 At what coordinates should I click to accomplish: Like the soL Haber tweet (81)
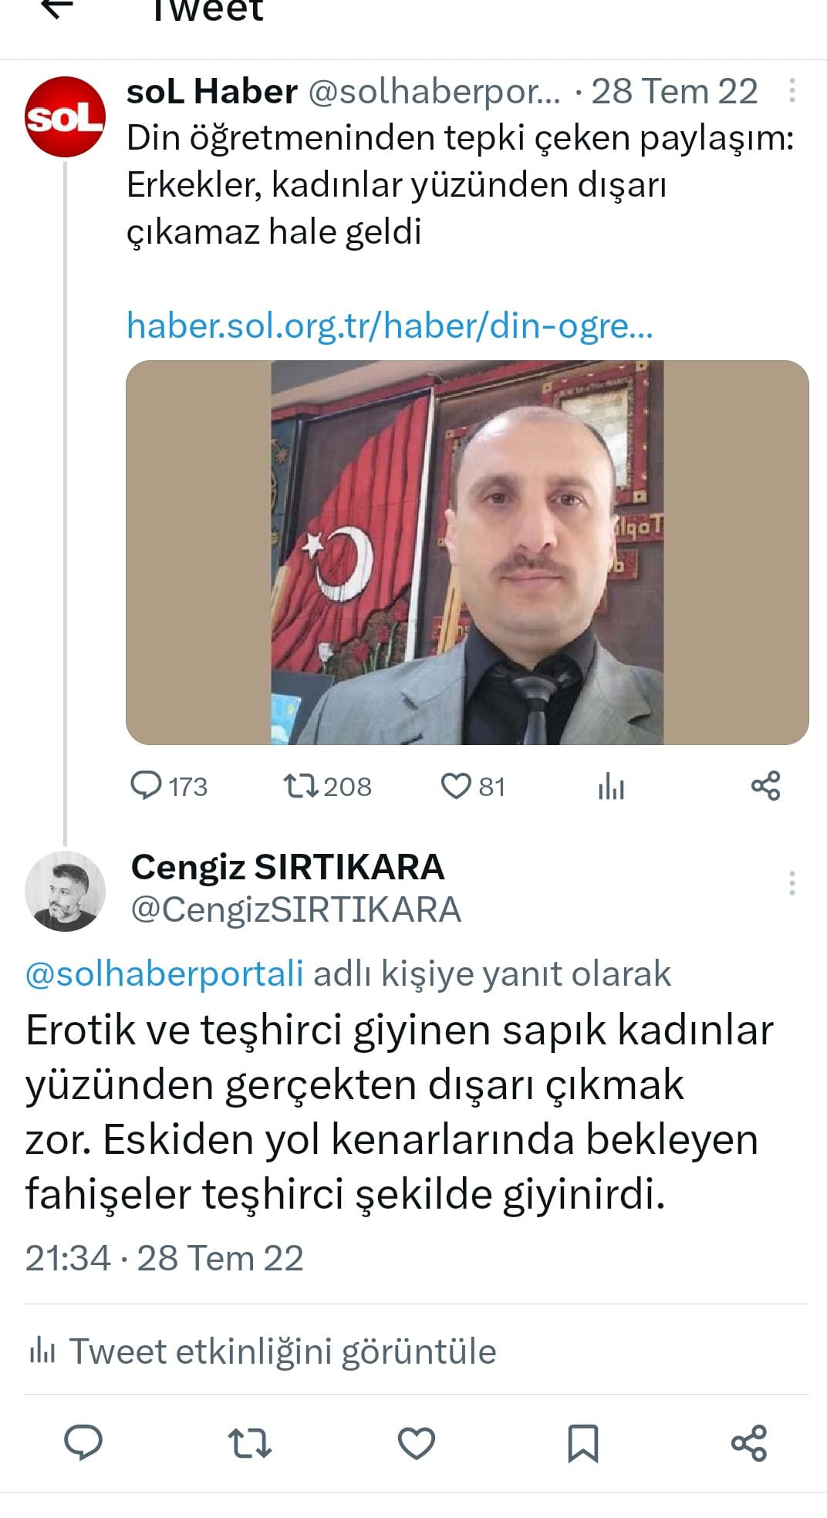click(473, 786)
